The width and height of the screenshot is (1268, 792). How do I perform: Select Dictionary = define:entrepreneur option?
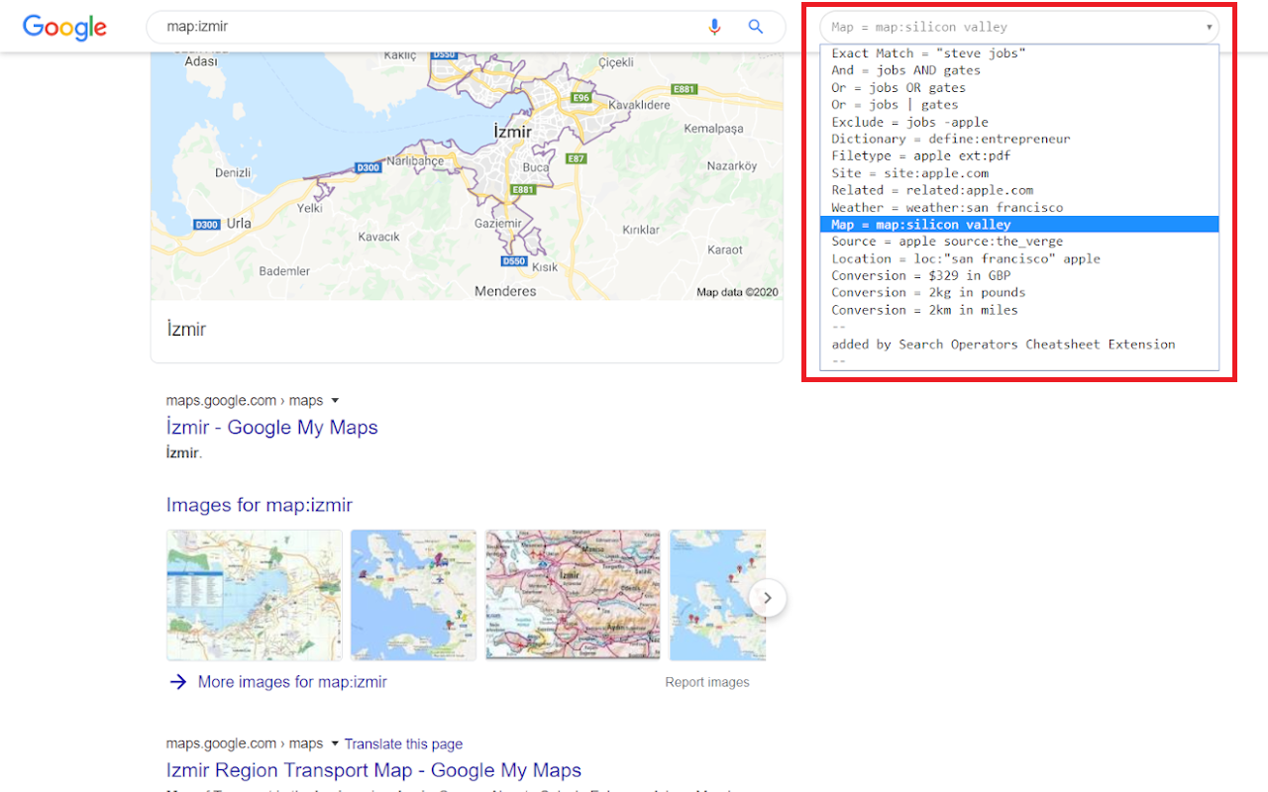[1019, 139]
